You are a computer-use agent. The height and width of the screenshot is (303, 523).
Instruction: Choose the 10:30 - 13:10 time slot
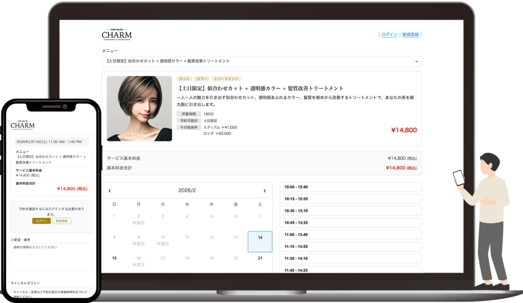pos(350,211)
